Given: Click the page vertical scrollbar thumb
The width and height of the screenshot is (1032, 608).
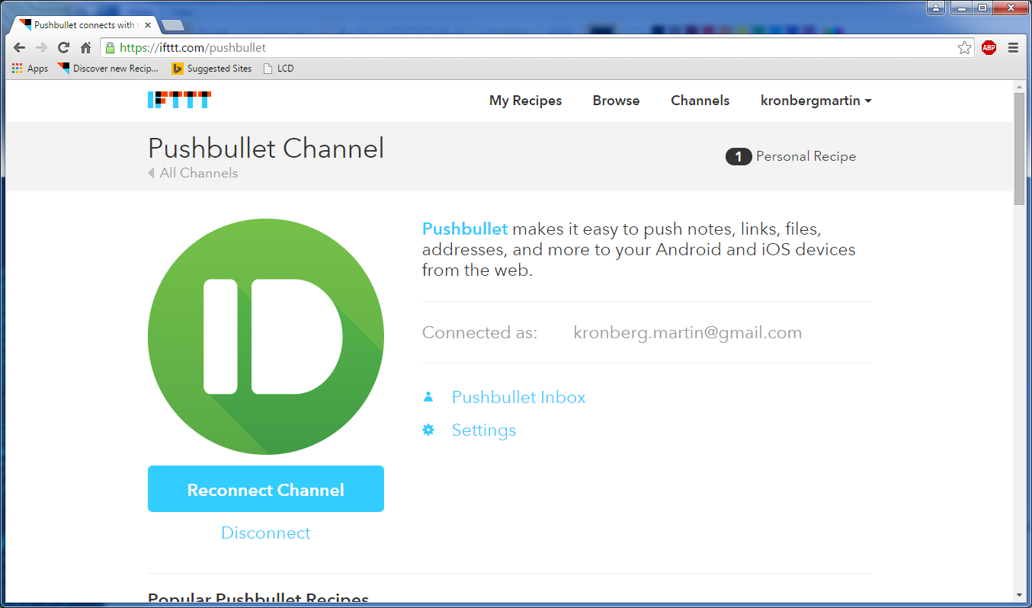Looking at the screenshot, I should (x=1020, y=149).
